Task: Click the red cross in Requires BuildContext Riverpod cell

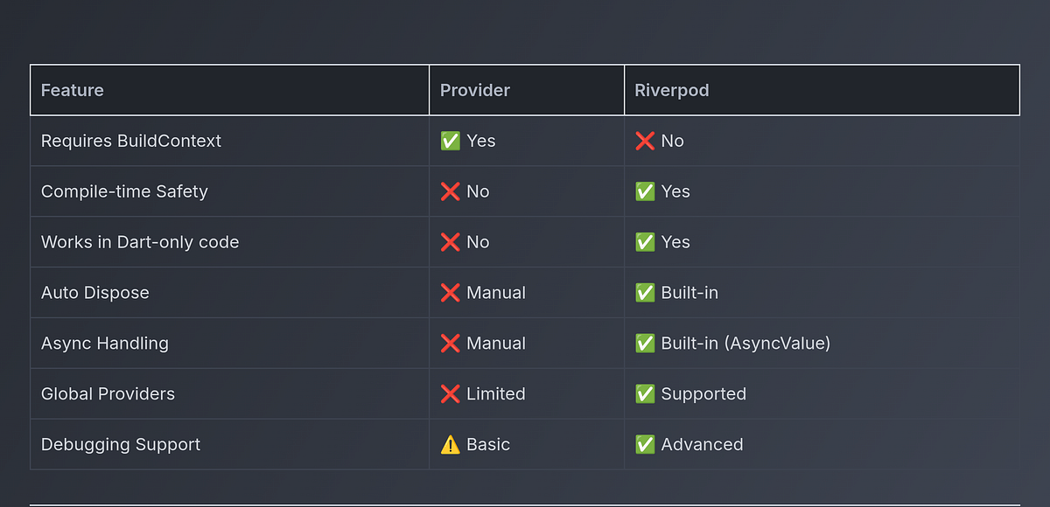Action: (x=645, y=141)
